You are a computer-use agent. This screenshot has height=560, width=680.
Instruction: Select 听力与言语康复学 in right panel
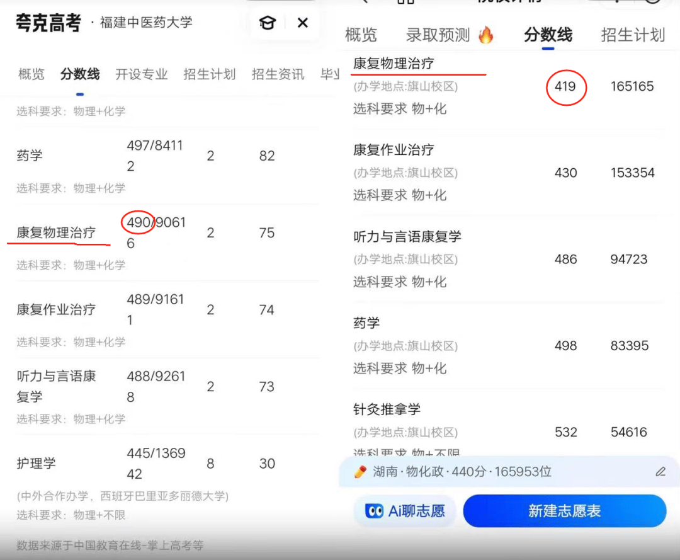pos(407,236)
